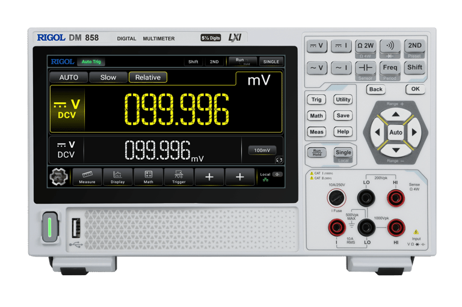
Task: Click the left arrow navigation key
Action: (378, 132)
